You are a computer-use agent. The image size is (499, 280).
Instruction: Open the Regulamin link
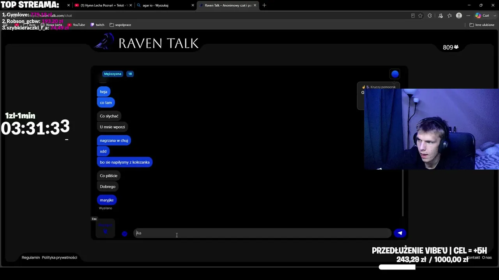click(31, 257)
